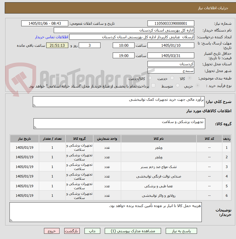Click the جزئیات اطلاعات نیاز page title
Viewport: 236px width, 239px height.
213,8
